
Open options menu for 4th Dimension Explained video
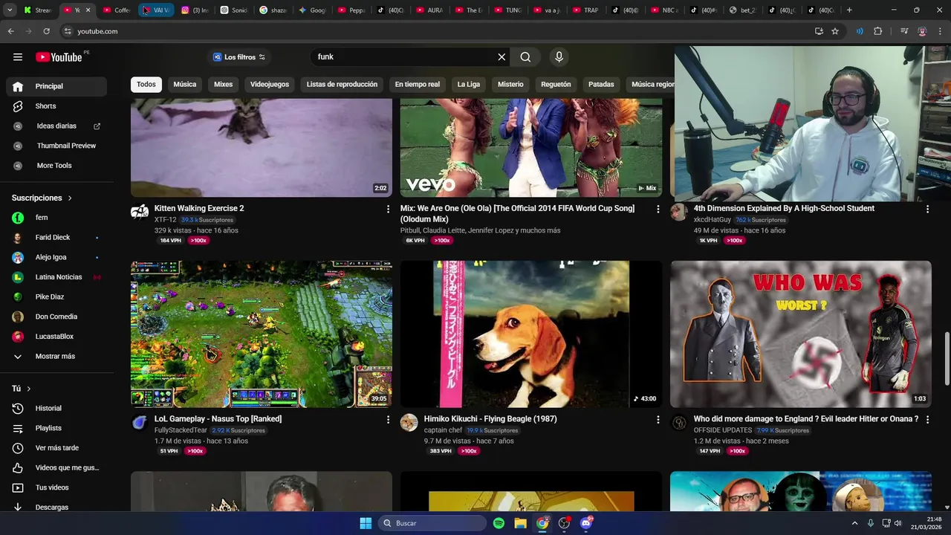[927, 210]
